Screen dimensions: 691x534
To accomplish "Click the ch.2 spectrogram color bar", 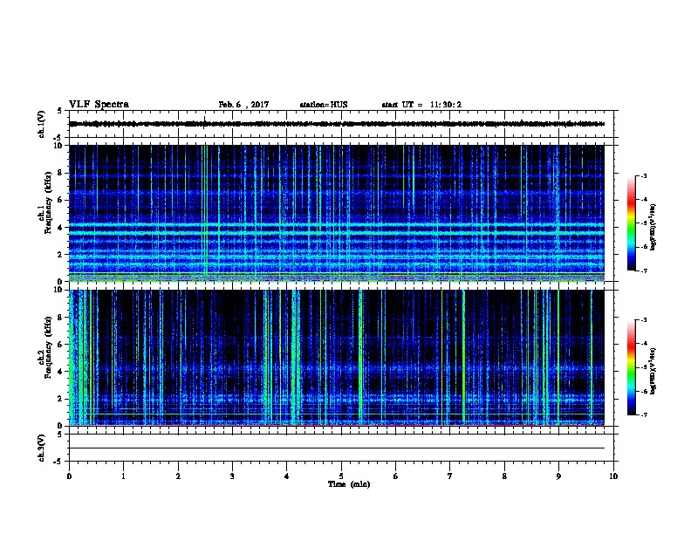I will coord(632,367).
